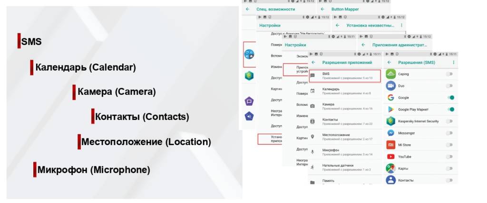
Task: Click the Google Play Маркет app icon
Action: pyautogui.click(x=390, y=110)
